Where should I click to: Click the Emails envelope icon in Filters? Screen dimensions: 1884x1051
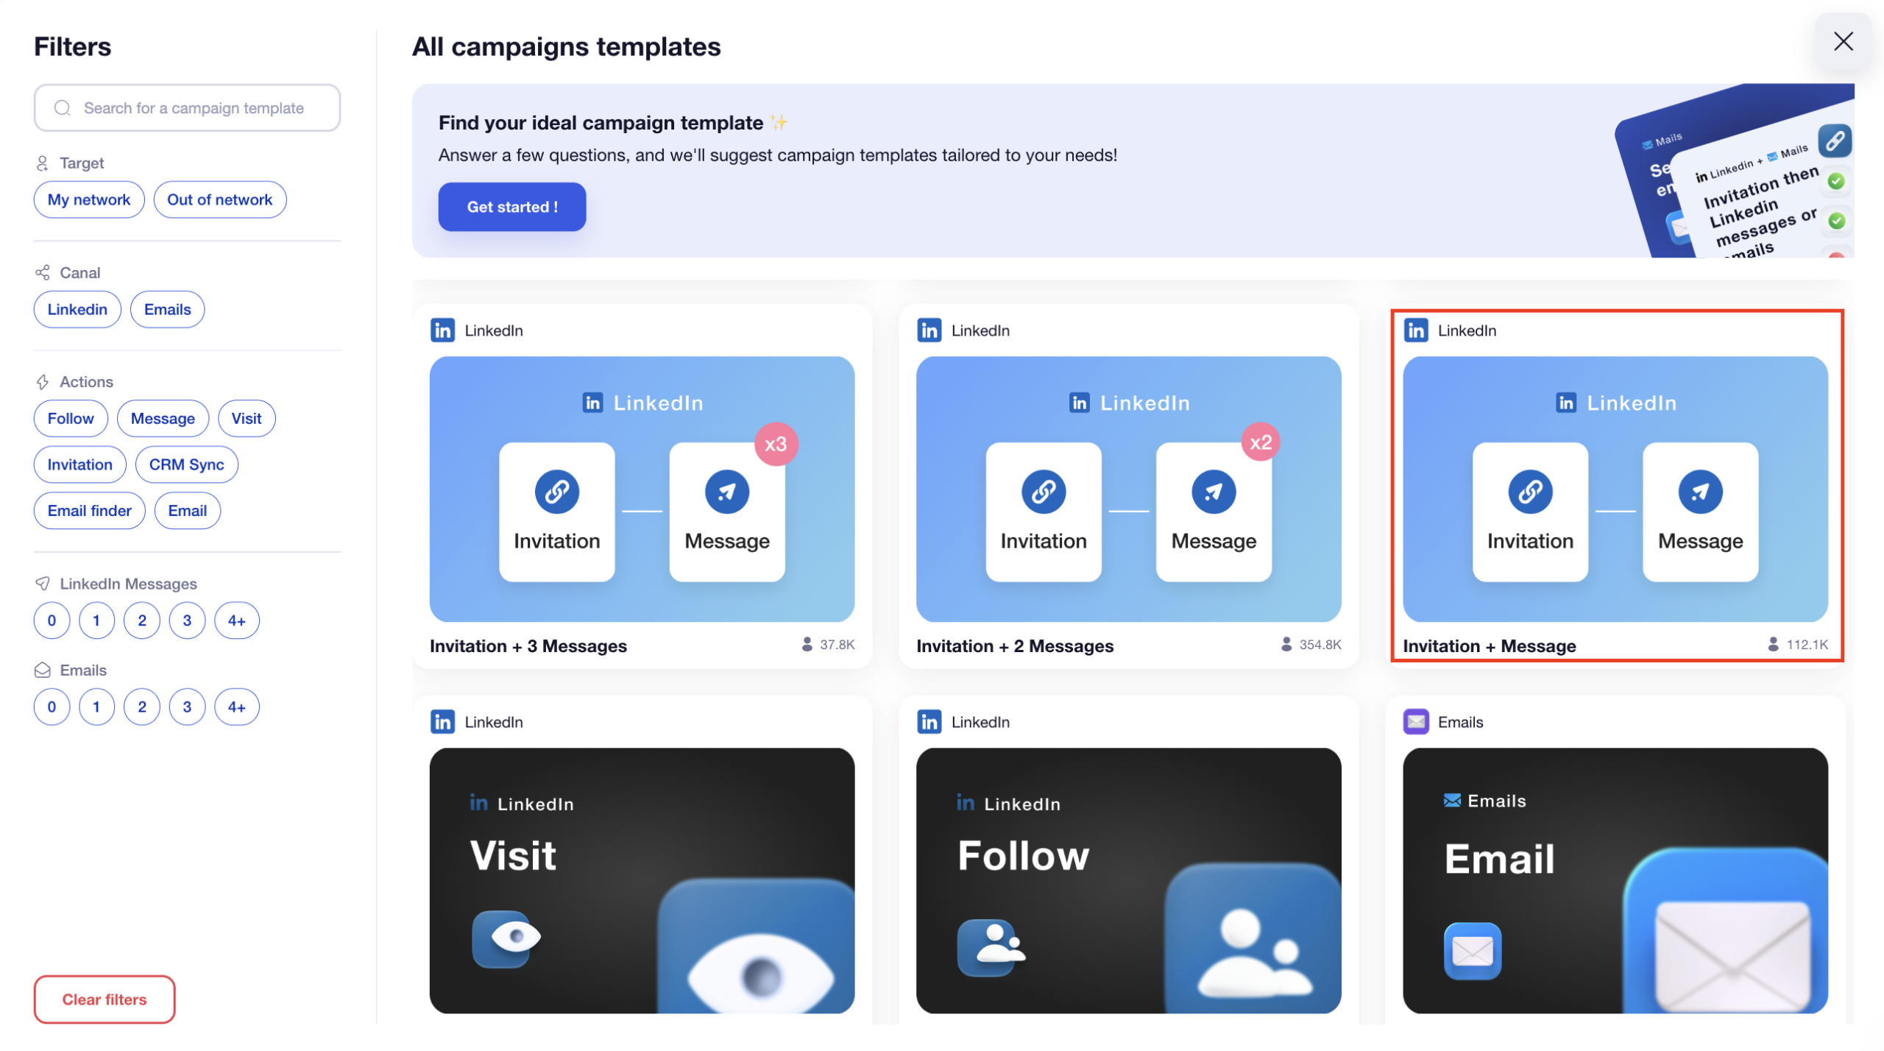click(x=42, y=670)
